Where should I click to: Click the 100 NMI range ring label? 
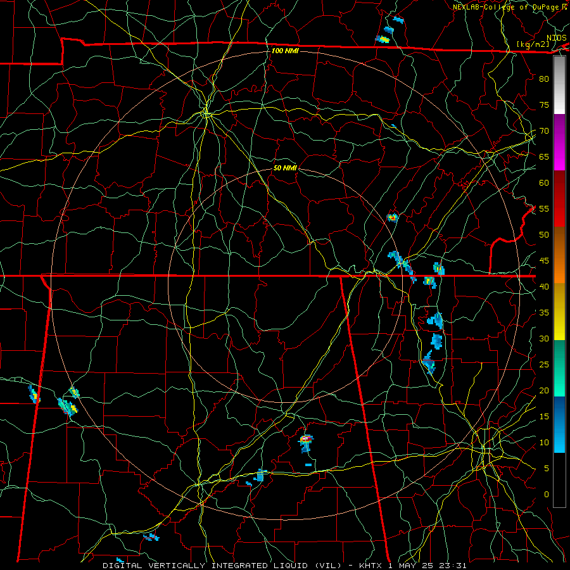pos(285,51)
